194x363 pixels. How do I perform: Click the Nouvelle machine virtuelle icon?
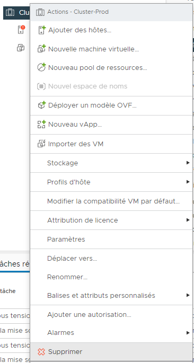tap(41, 49)
